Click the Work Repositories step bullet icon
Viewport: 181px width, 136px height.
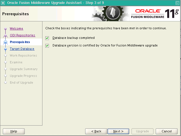click(5, 56)
